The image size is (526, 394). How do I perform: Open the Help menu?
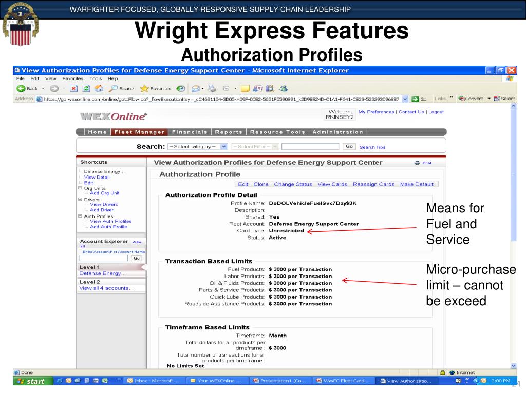click(112, 78)
